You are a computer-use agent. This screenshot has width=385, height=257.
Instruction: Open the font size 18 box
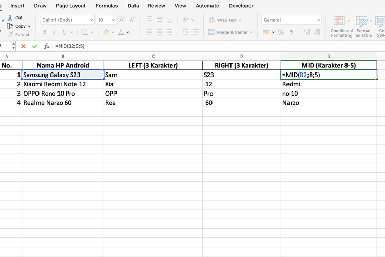(x=106, y=20)
